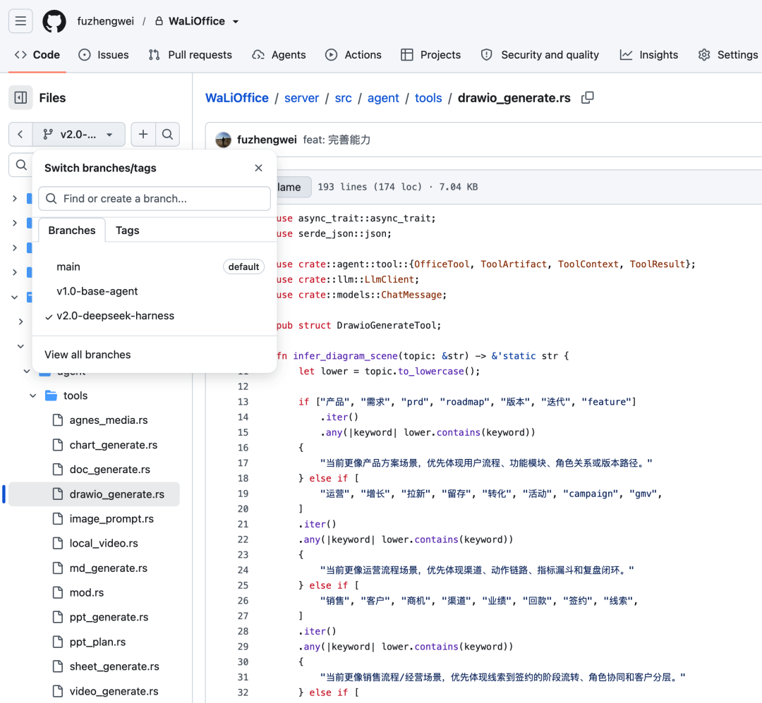762x703 pixels.
Task: Click line number 13 in code
Action: point(243,402)
